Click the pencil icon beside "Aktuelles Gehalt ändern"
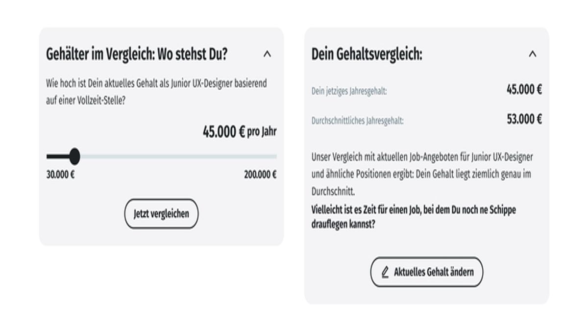 click(x=385, y=272)
